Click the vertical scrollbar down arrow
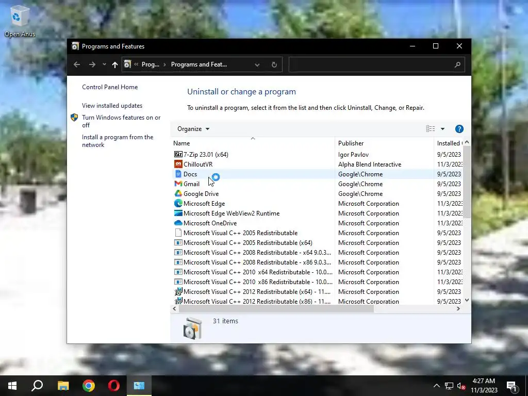The image size is (528, 396). 467,300
